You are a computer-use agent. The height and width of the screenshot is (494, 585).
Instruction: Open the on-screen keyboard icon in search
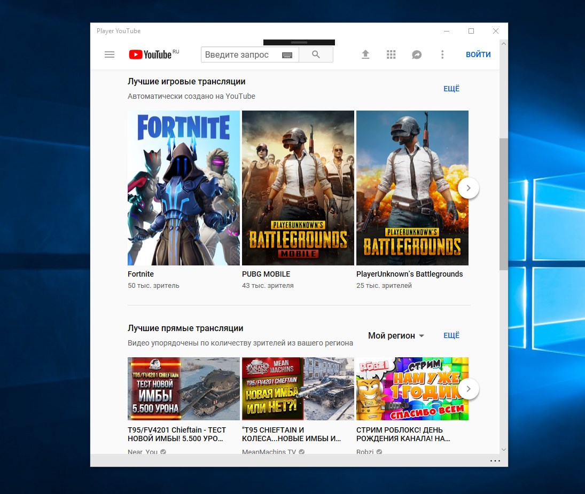[287, 55]
